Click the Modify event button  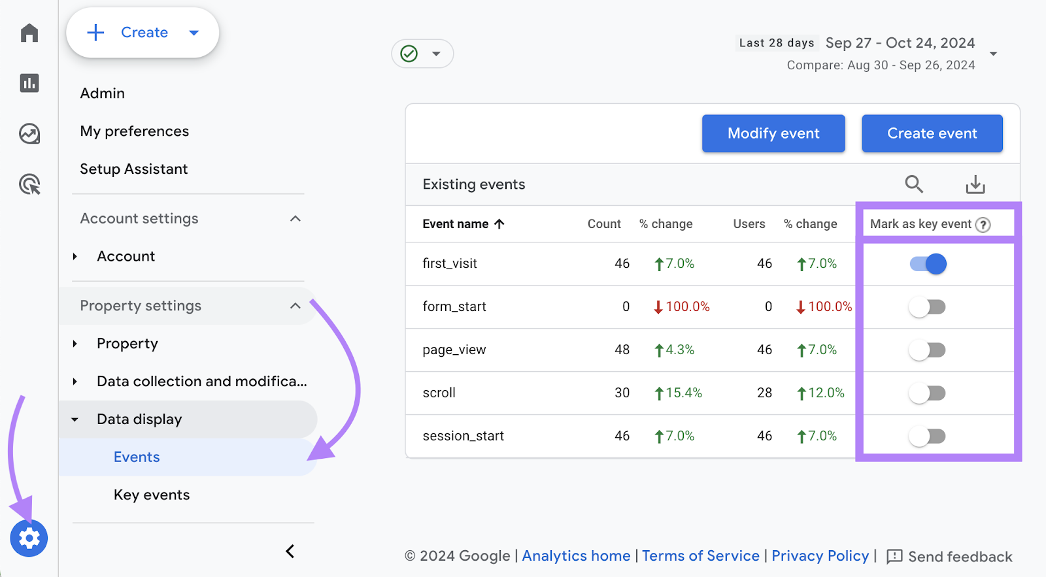pyautogui.click(x=773, y=133)
